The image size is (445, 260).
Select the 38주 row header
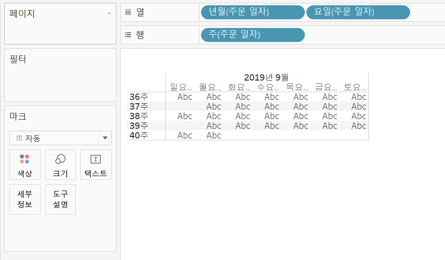click(x=139, y=116)
